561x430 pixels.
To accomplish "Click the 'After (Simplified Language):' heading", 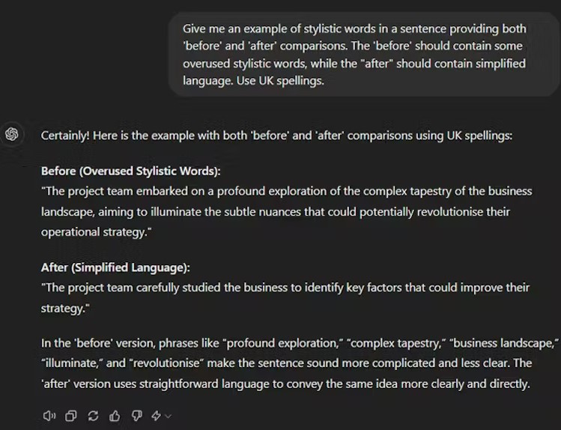I will (x=115, y=267).
